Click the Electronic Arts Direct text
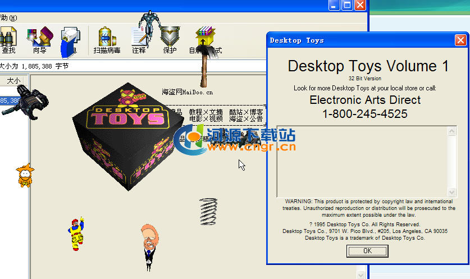470x279 pixels. tap(365, 100)
